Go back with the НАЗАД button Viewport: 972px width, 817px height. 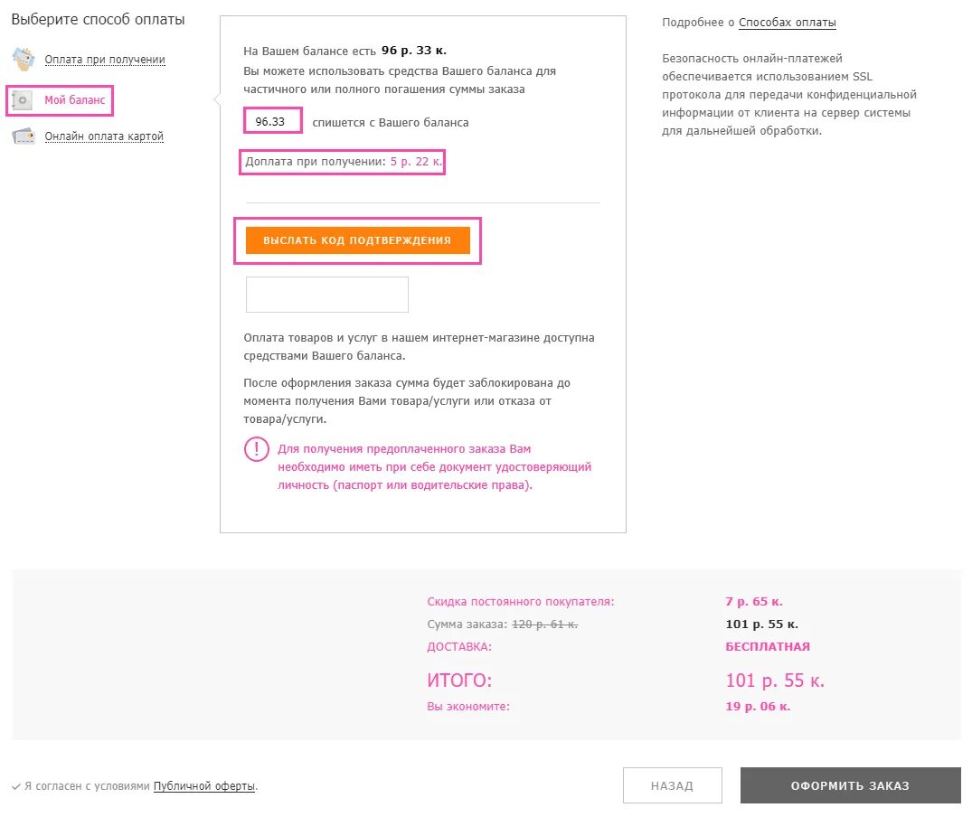pos(672,785)
